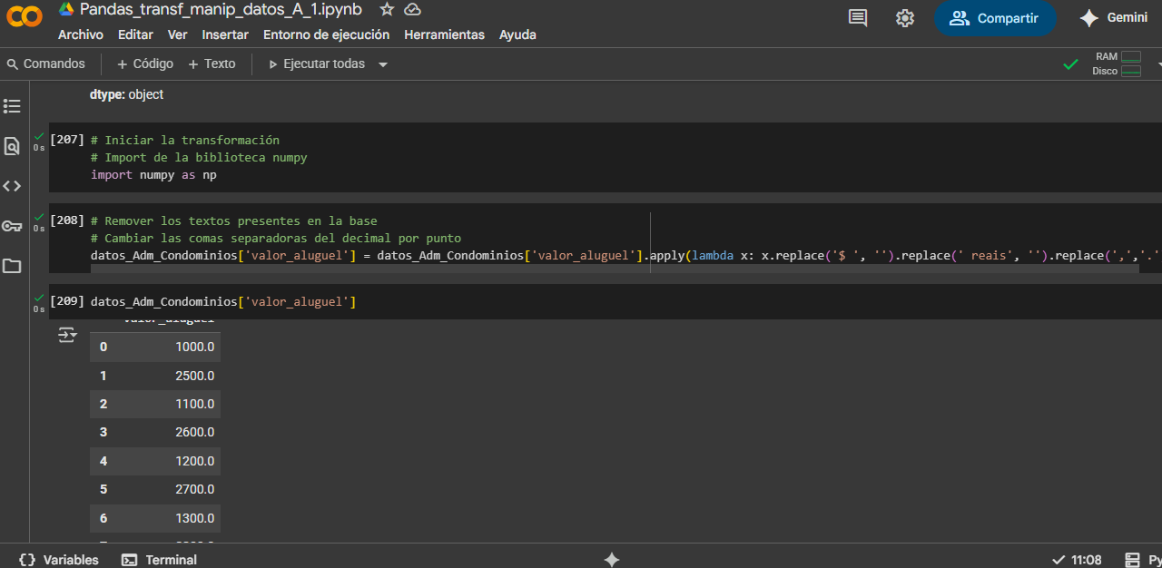Image resolution: width=1162 pixels, height=568 pixels.
Task: Click into the cell 208 lambda code line
Action: (625, 255)
